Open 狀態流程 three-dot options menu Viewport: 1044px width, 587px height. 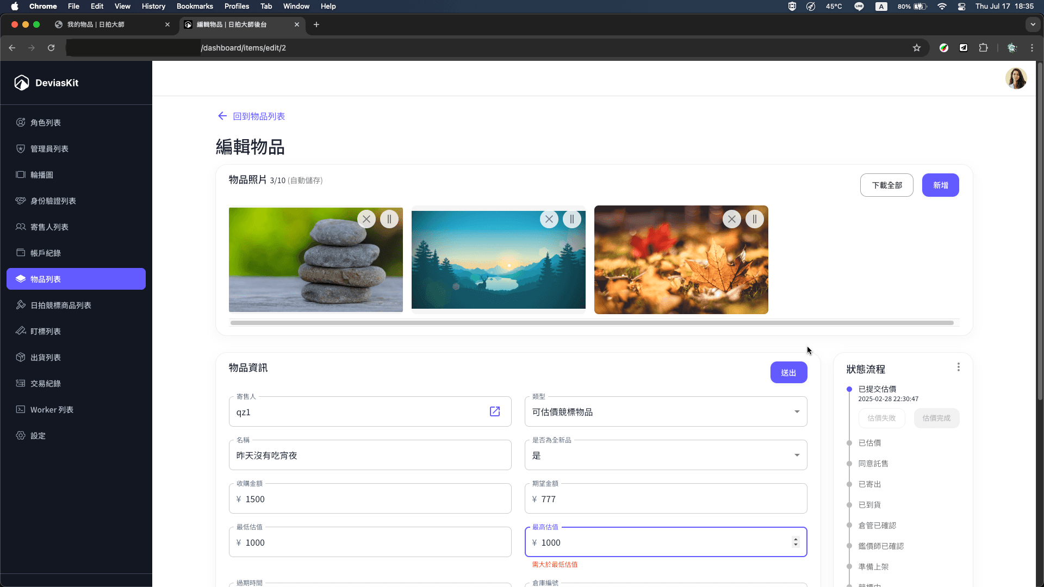click(x=958, y=367)
